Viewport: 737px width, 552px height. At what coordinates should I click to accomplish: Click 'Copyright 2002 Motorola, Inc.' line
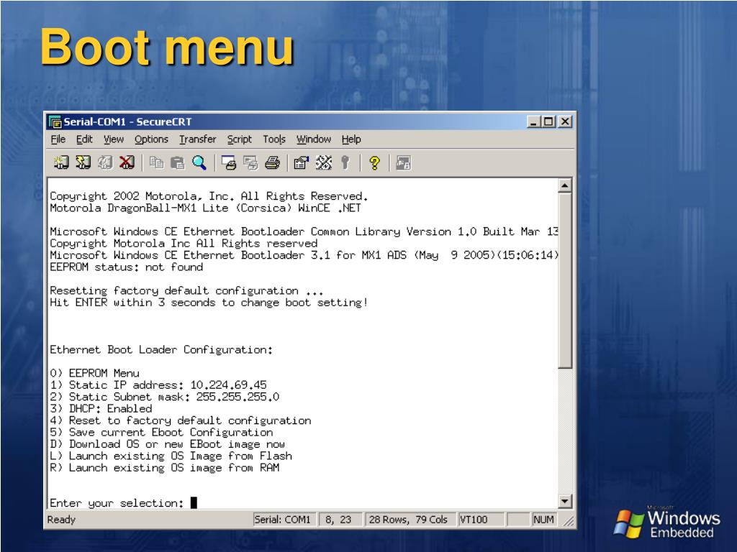point(209,196)
